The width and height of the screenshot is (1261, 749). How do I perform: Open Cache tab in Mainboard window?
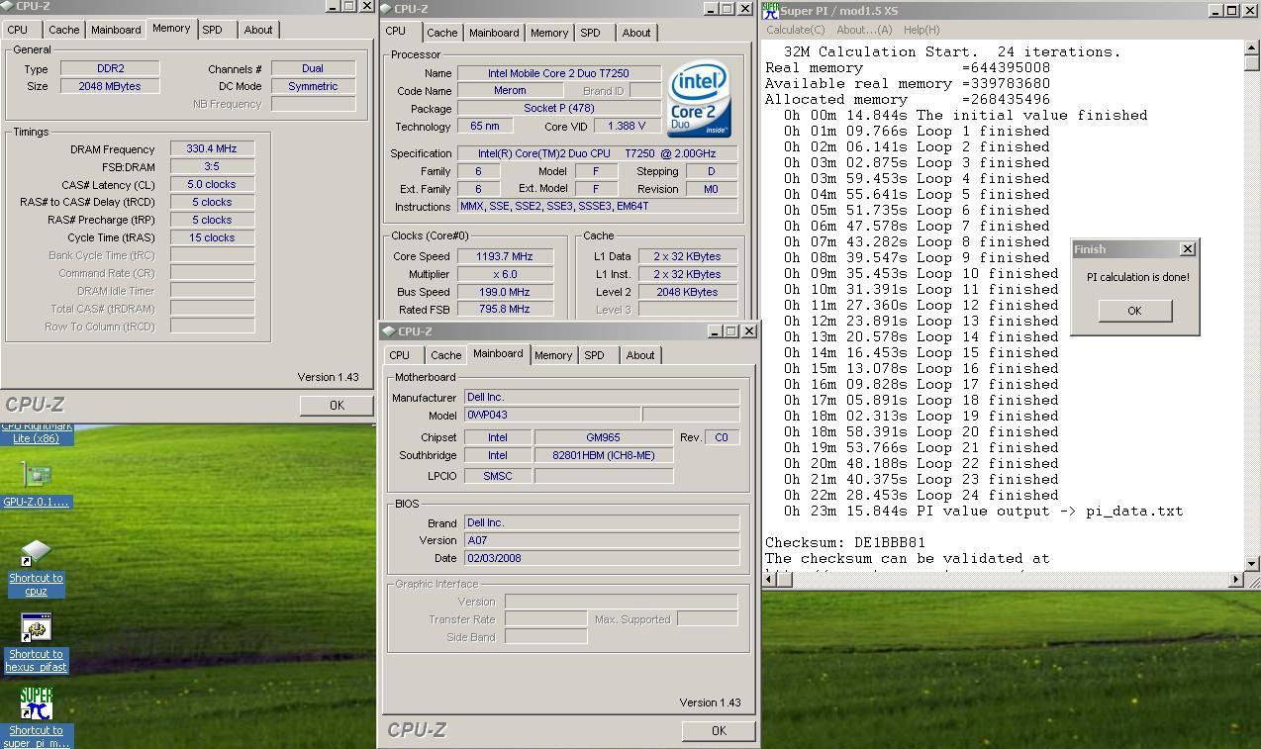click(x=446, y=355)
